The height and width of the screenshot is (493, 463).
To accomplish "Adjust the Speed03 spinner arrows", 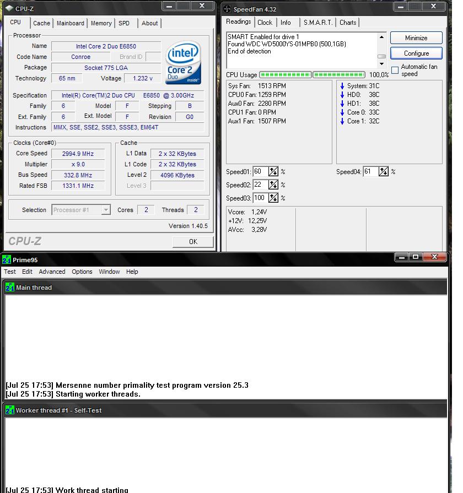I will [x=273, y=198].
